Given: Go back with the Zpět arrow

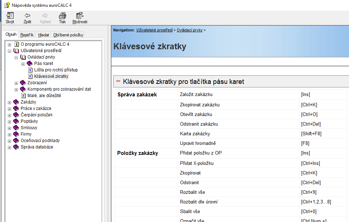Looking at the screenshot, I should coord(27,16).
